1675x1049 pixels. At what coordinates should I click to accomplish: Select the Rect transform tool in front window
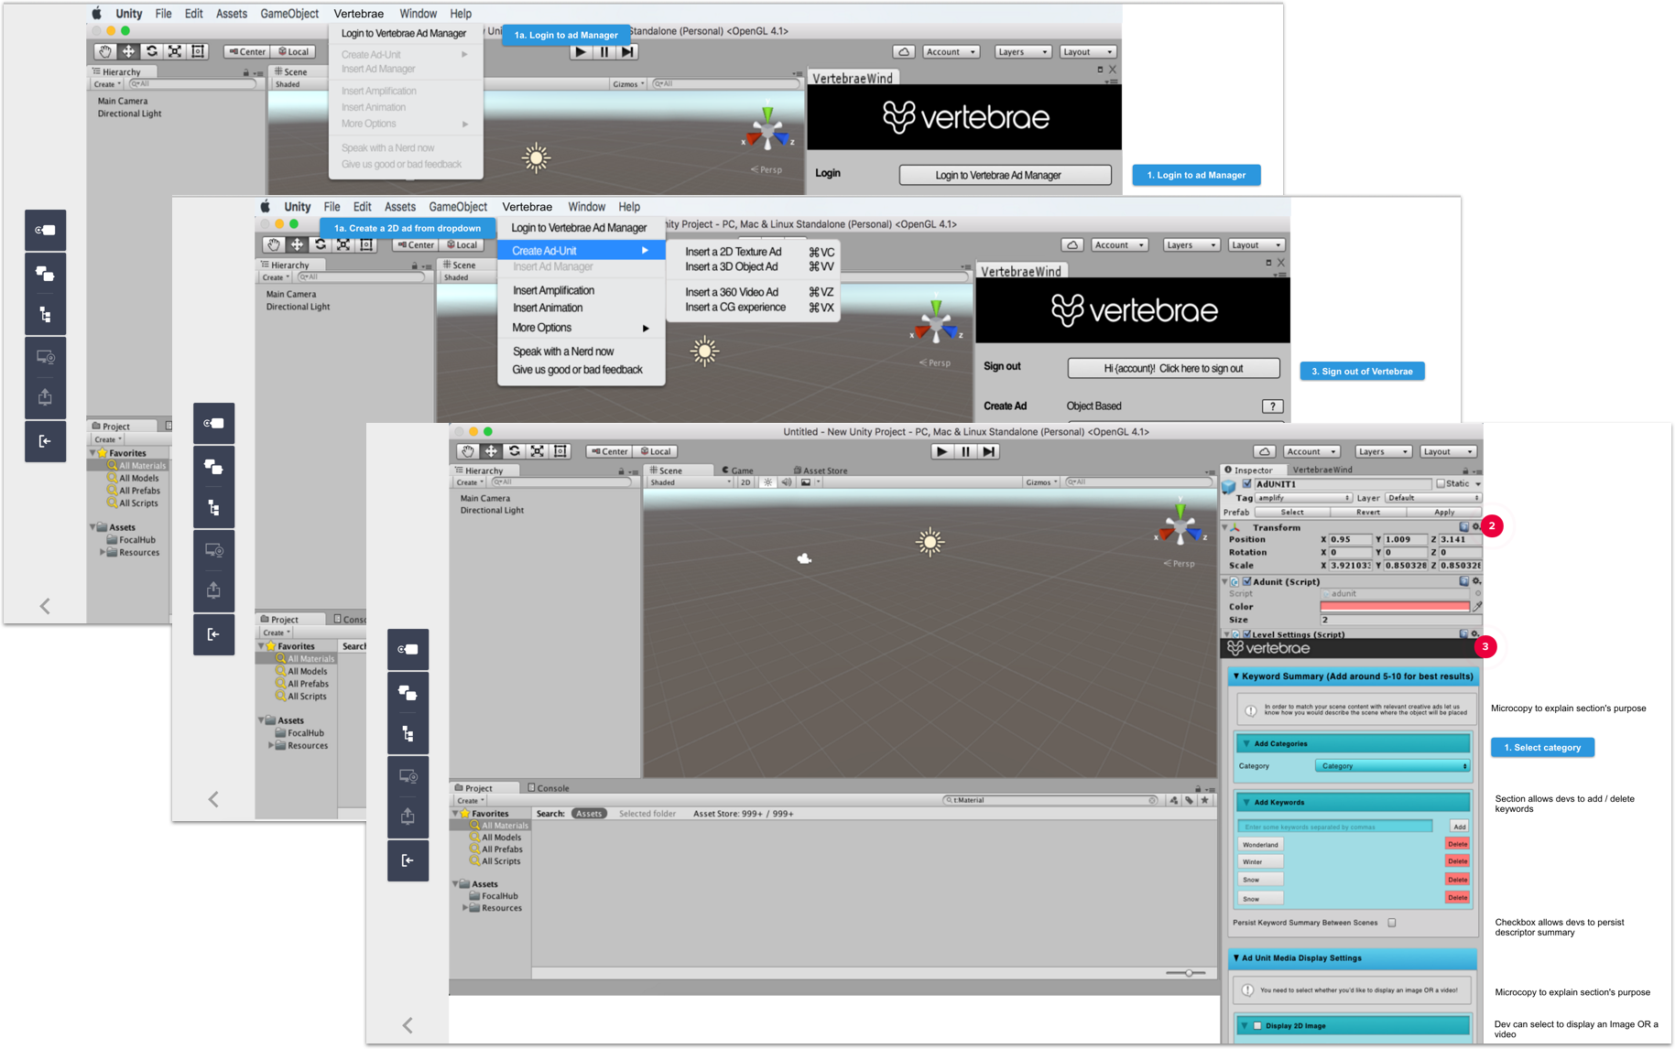click(560, 451)
